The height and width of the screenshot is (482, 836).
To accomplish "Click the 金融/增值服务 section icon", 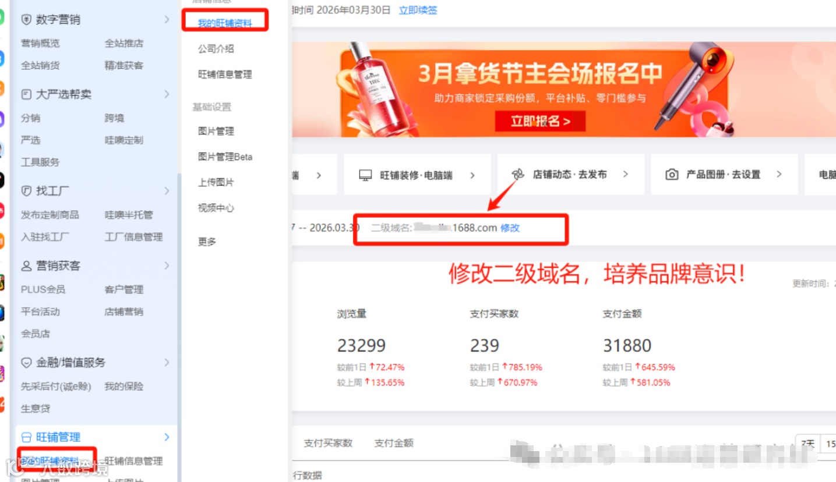I will 26,363.
